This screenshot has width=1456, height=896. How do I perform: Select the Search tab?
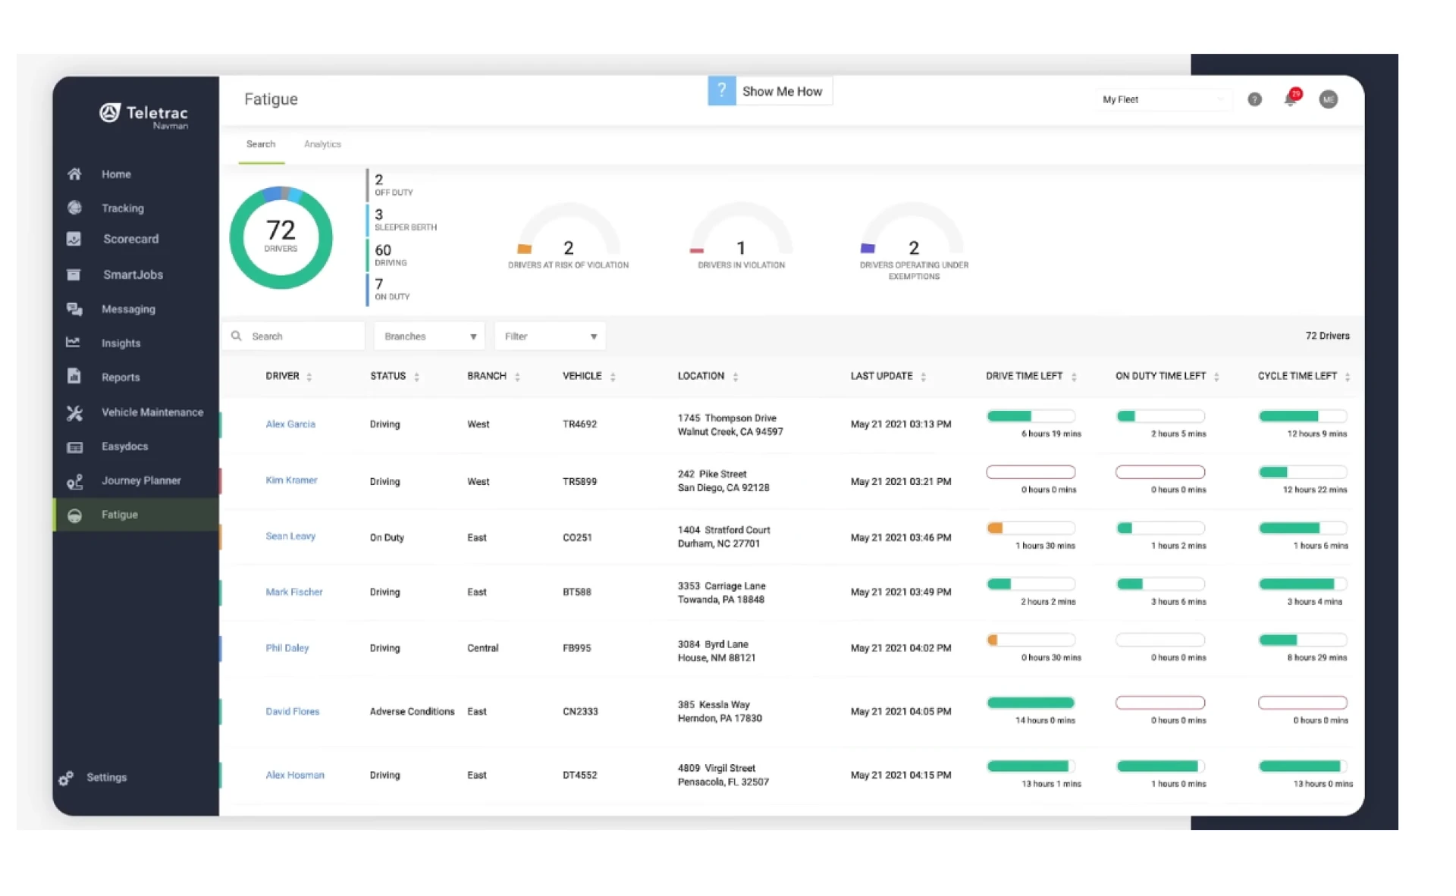pos(261,144)
